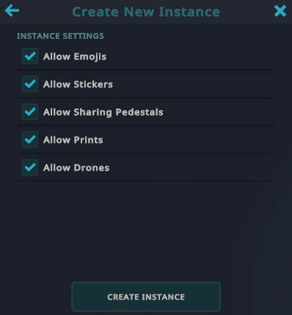Select the 'Allow Prints' label text
This screenshot has width=292, height=315.
(73, 140)
